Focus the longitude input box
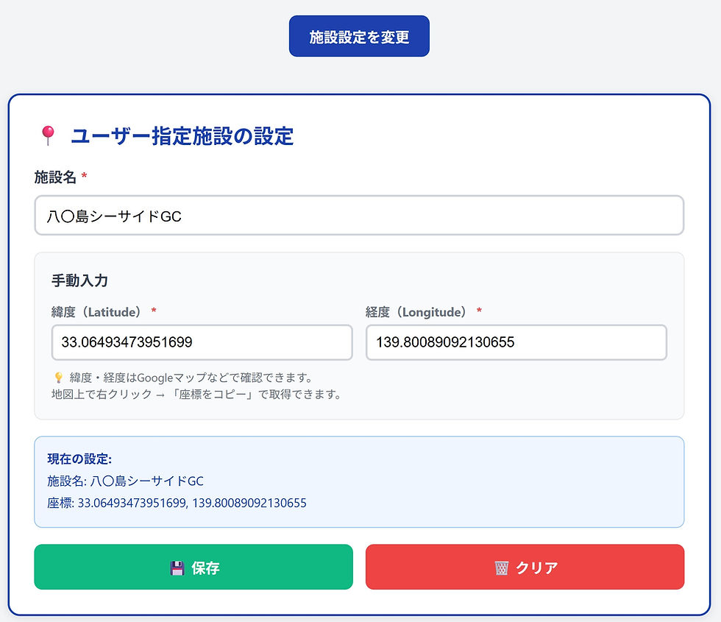Viewport: 721px width, 622px height. tap(516, 342)
